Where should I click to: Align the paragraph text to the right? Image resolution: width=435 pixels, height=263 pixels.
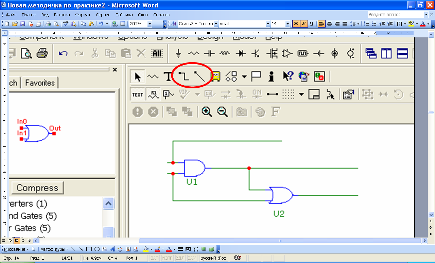click(337, 24)
